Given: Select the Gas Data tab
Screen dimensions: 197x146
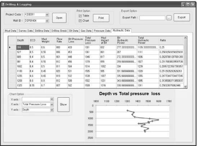Looking at the screenshot, I should pyautogui.click(x=86, y=31).
